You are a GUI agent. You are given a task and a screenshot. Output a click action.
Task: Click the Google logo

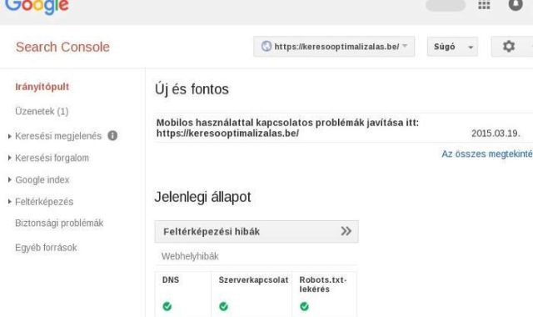37,7
